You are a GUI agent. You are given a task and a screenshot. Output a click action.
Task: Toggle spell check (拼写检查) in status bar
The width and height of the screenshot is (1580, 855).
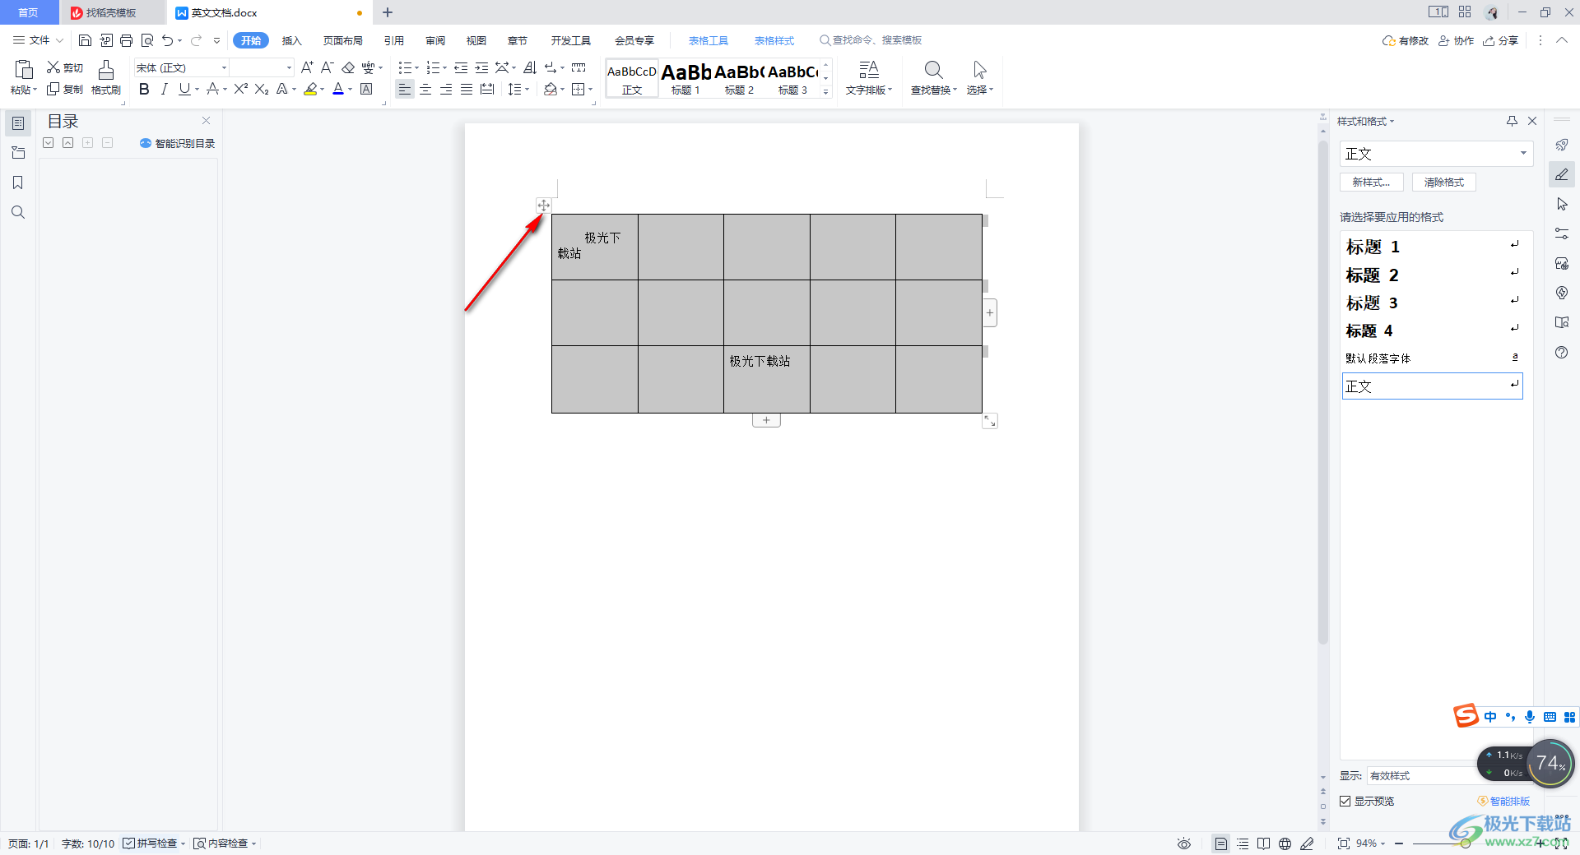tap(151, 843)
